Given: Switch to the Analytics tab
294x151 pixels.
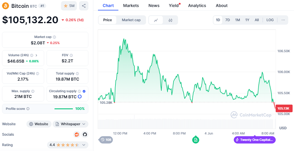Looking at the screenshot, I should pos(197,6).
